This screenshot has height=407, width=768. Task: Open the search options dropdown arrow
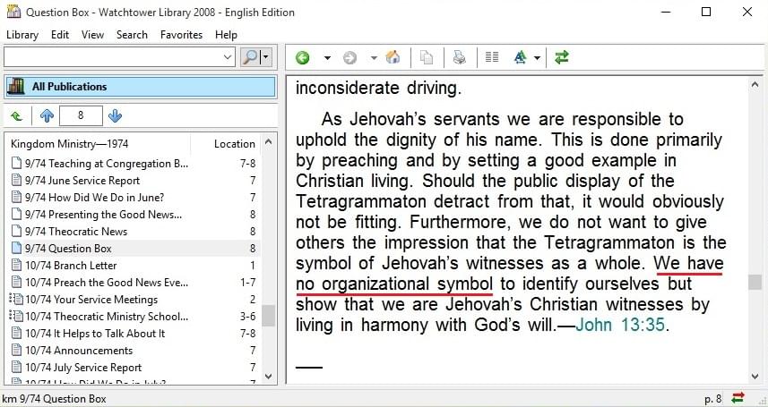coord(266,57)
